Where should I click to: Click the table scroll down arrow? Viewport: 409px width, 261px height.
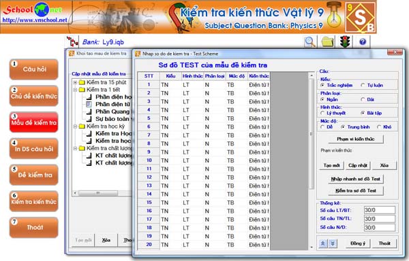(312, 247)
